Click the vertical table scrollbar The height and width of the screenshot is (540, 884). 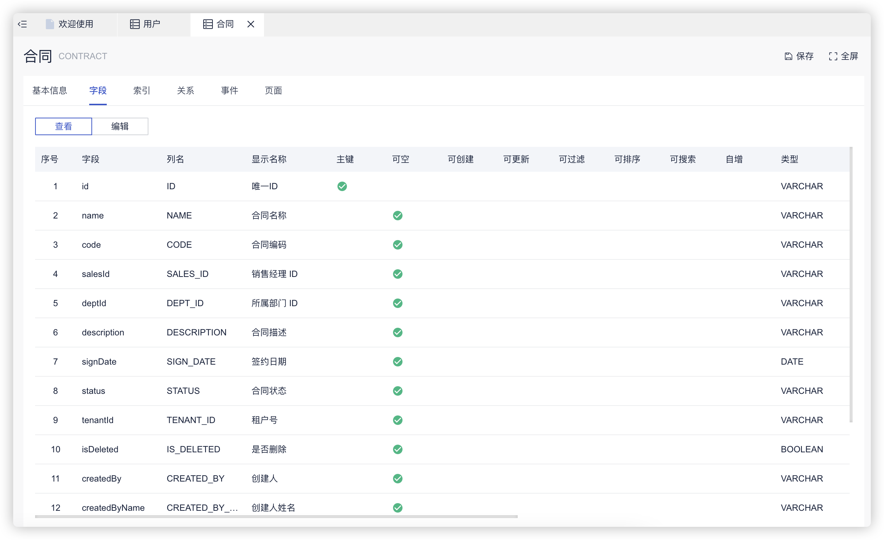pos(851,285)
